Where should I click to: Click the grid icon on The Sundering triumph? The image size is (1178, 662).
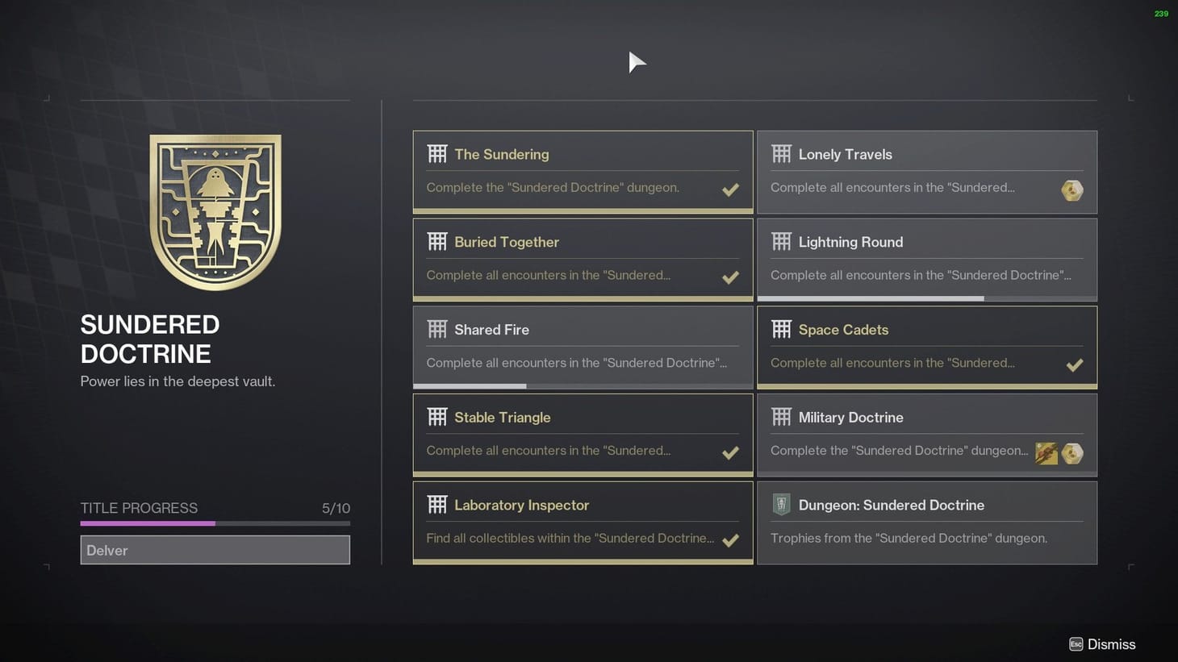pos(437,153)
